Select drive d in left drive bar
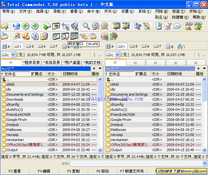Image resolution: width=208 pixels, height=175 pixels. tap(30, 46)
